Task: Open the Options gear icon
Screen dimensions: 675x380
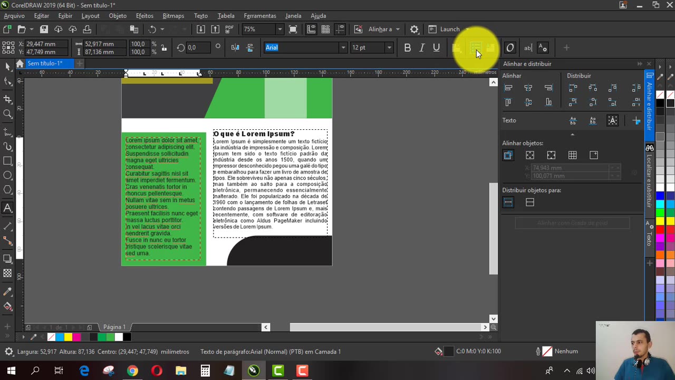Action: click(x=414, y=30)
